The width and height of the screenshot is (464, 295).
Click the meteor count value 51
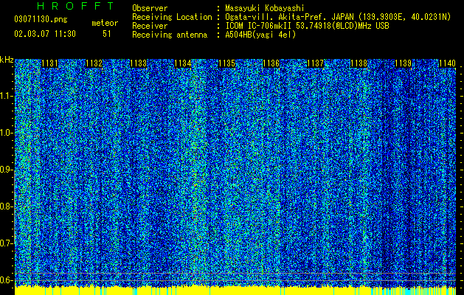tap(107, 34)
